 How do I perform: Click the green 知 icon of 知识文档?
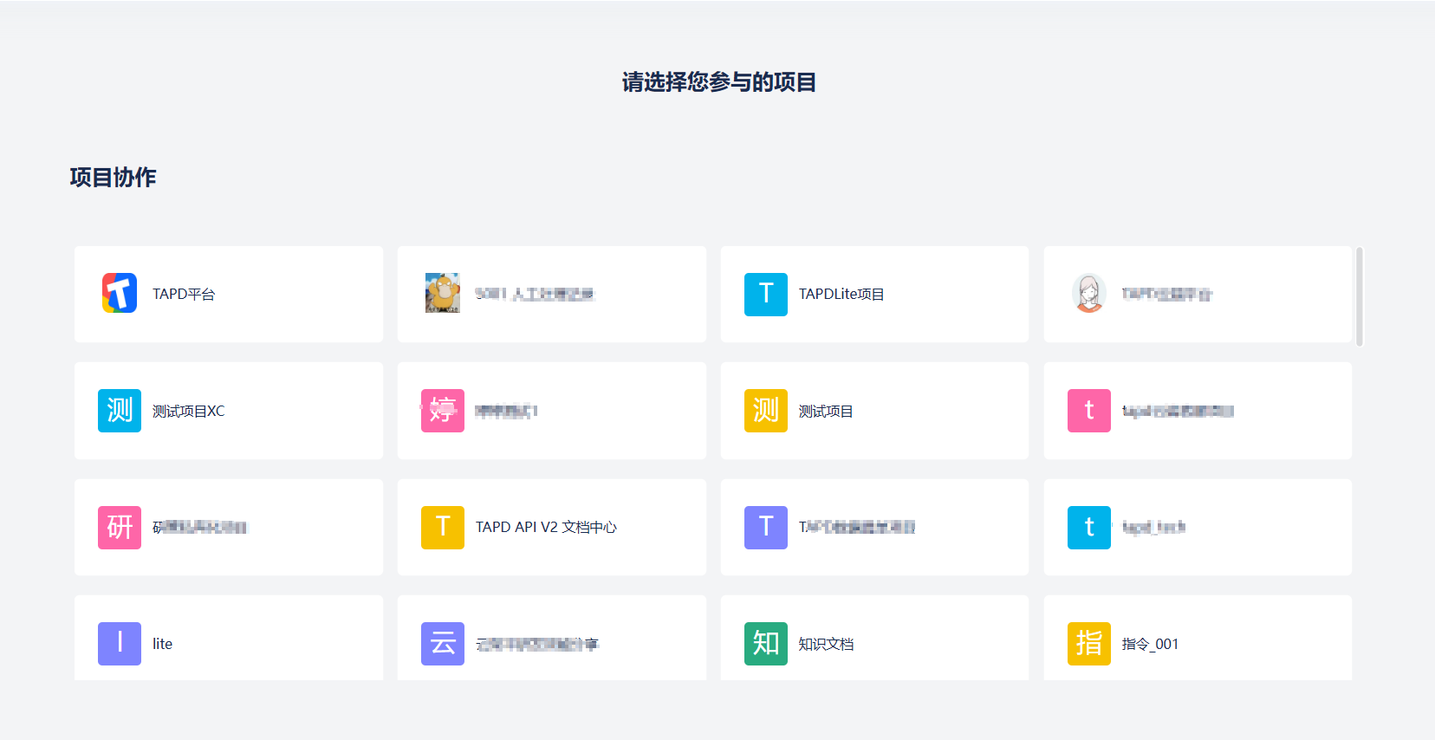[x=766, y=644]
